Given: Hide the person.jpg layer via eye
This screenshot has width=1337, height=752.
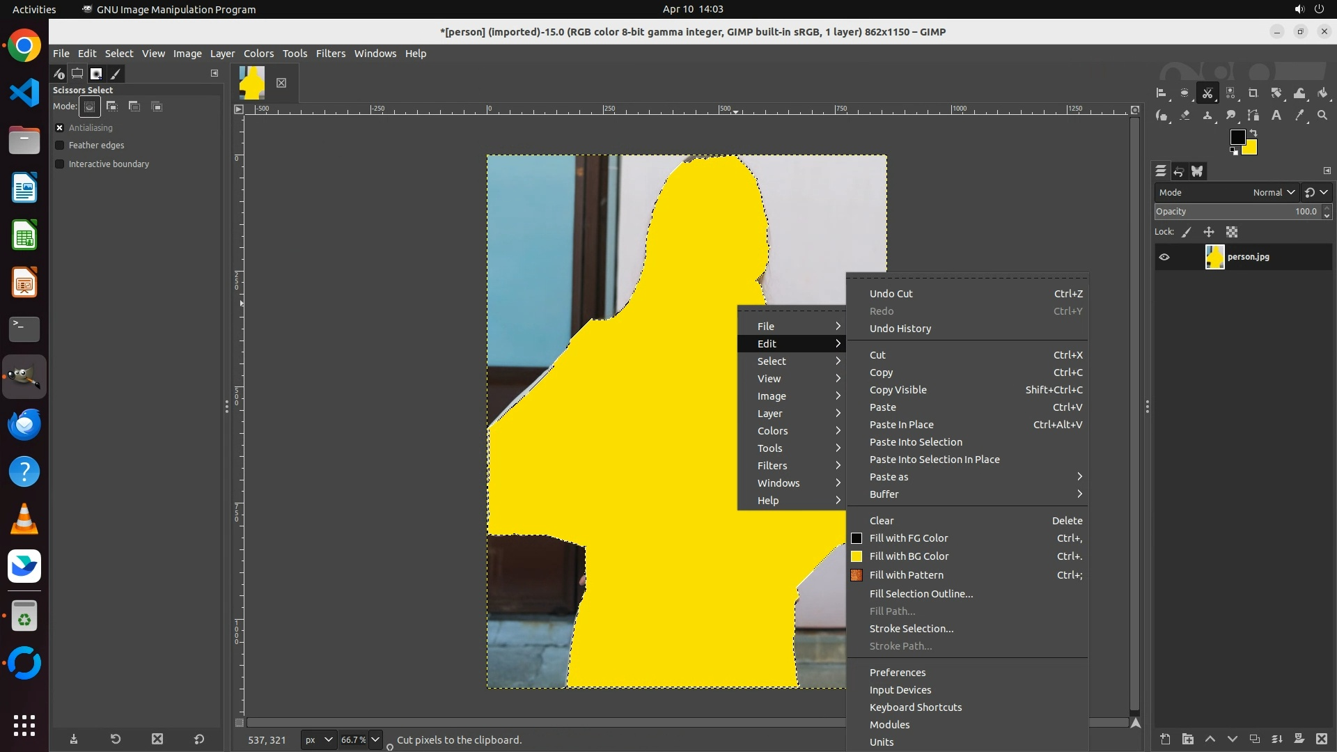Looking at the screenshot, I should [1164, 257].
